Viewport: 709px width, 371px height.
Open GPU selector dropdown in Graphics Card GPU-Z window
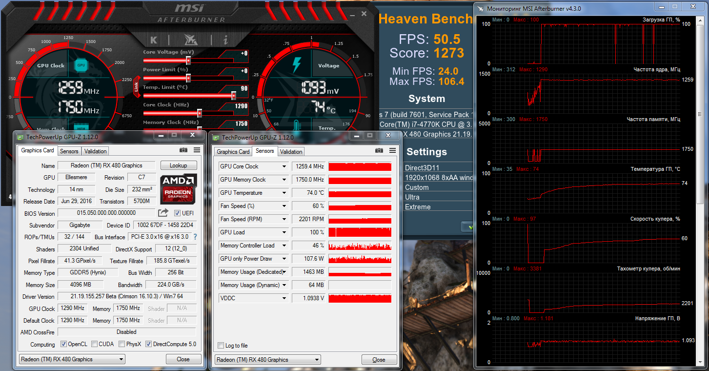[72, 359]
